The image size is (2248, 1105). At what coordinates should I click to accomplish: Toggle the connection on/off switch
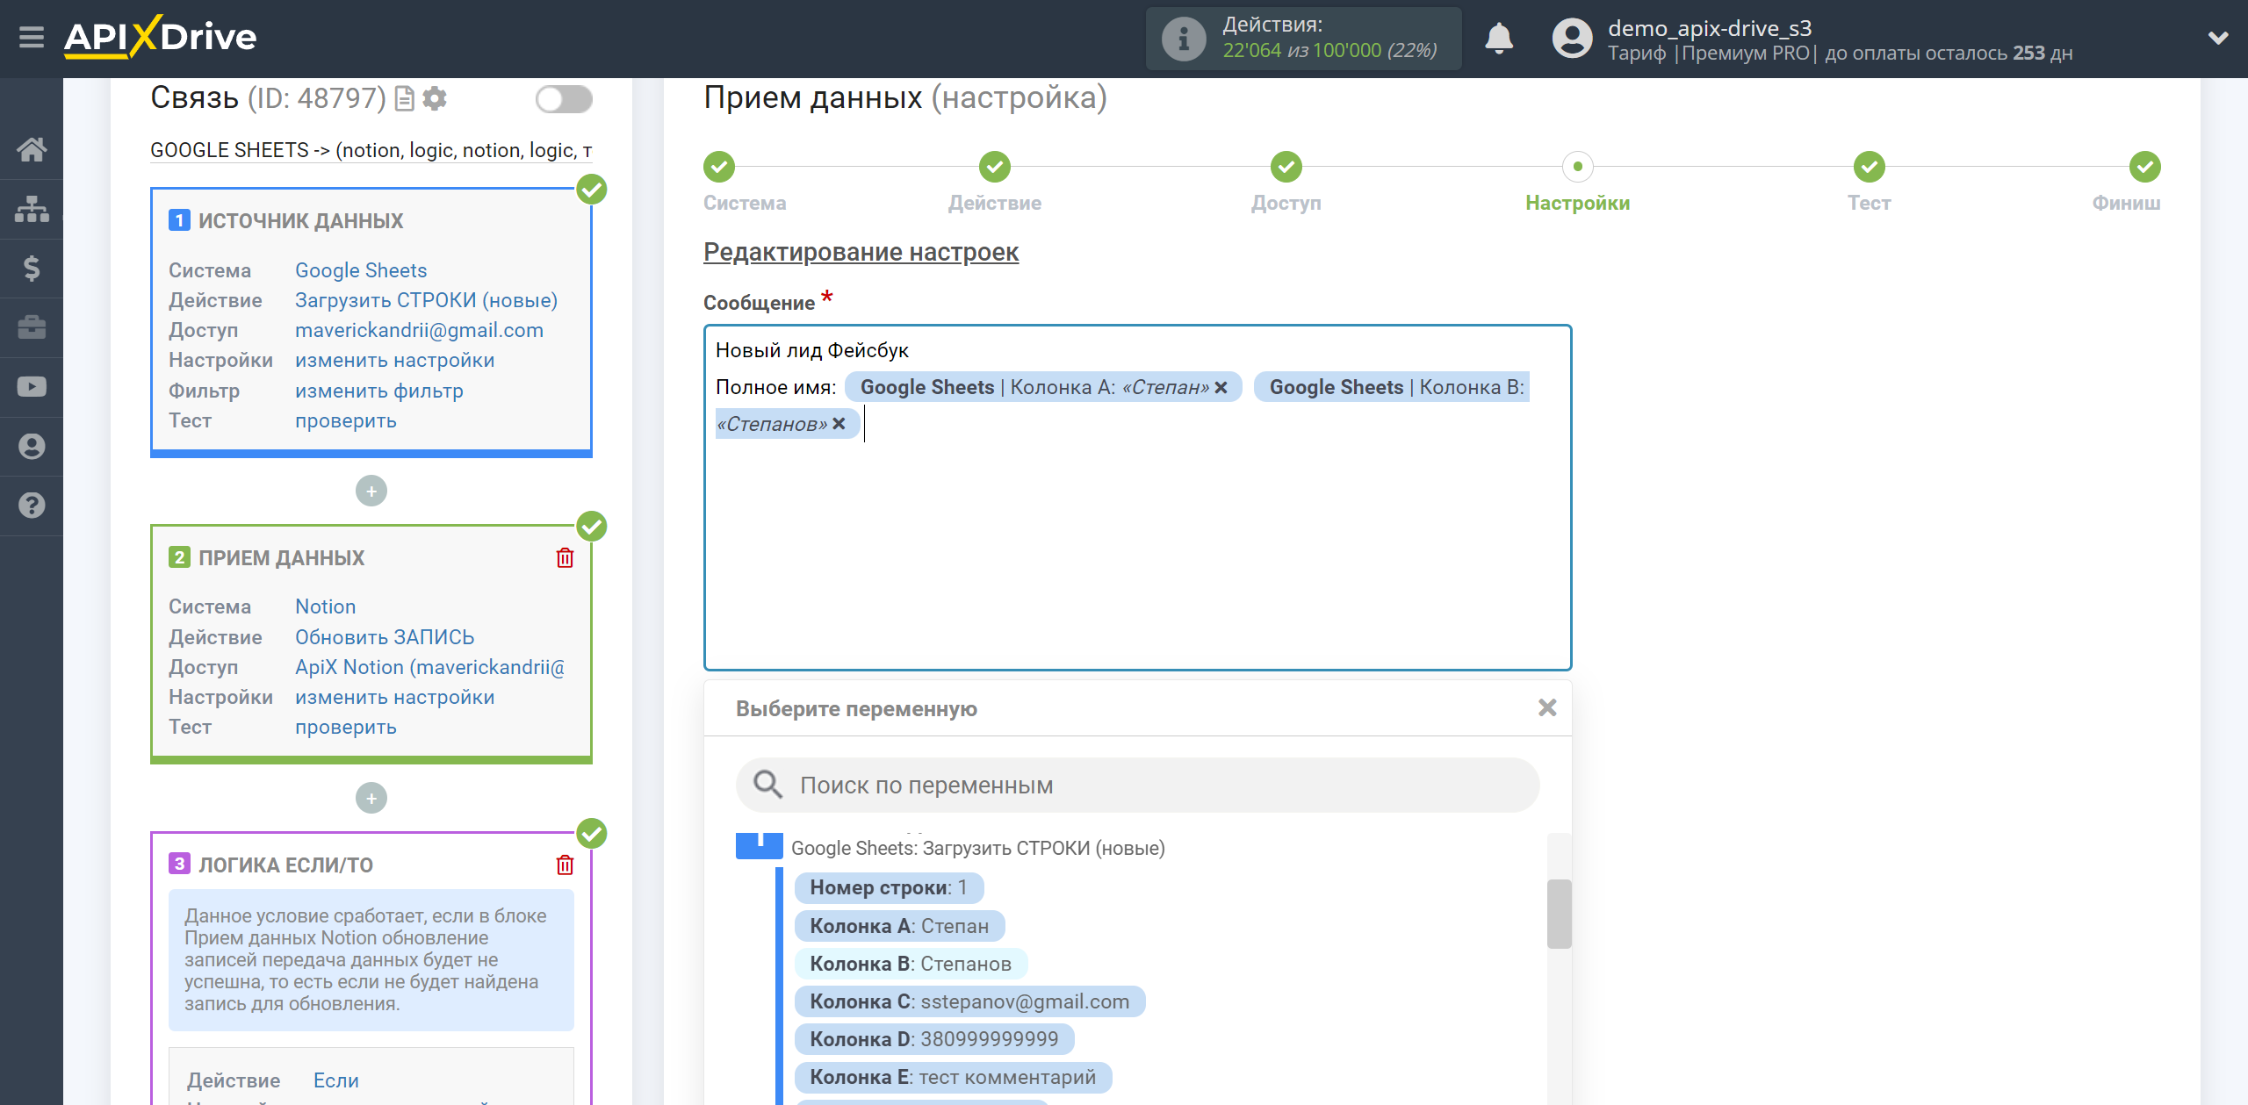(564, 98)
